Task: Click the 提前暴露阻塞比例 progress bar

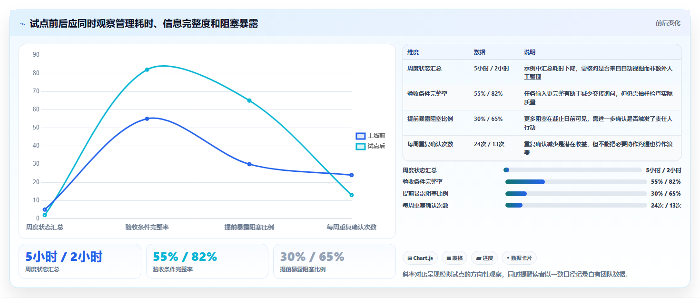Action: 576,194
